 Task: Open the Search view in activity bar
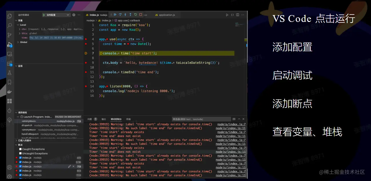[10, 26]
